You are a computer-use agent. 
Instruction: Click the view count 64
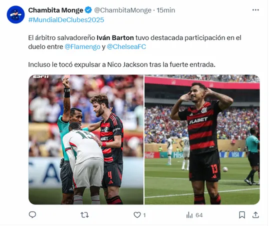199,215
